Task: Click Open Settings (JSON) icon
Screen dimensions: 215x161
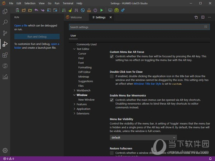Action: [196, 17]
